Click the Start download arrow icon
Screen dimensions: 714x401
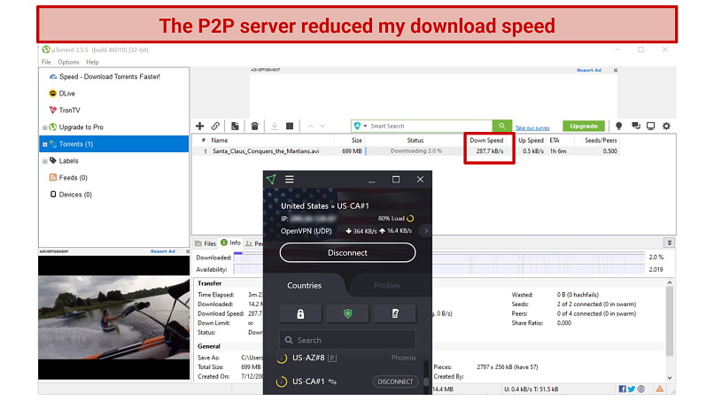(x=274, y=126)
